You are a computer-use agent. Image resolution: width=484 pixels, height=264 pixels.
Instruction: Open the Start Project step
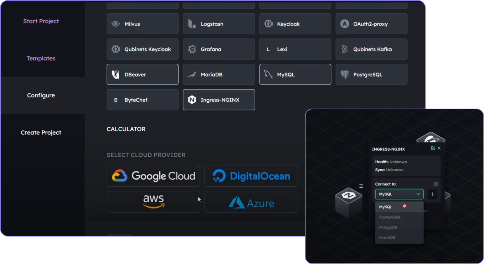[41, 21]
